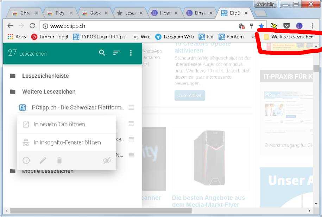
Task: Open the ForAdm bookmark
Action: coord(231,37)
